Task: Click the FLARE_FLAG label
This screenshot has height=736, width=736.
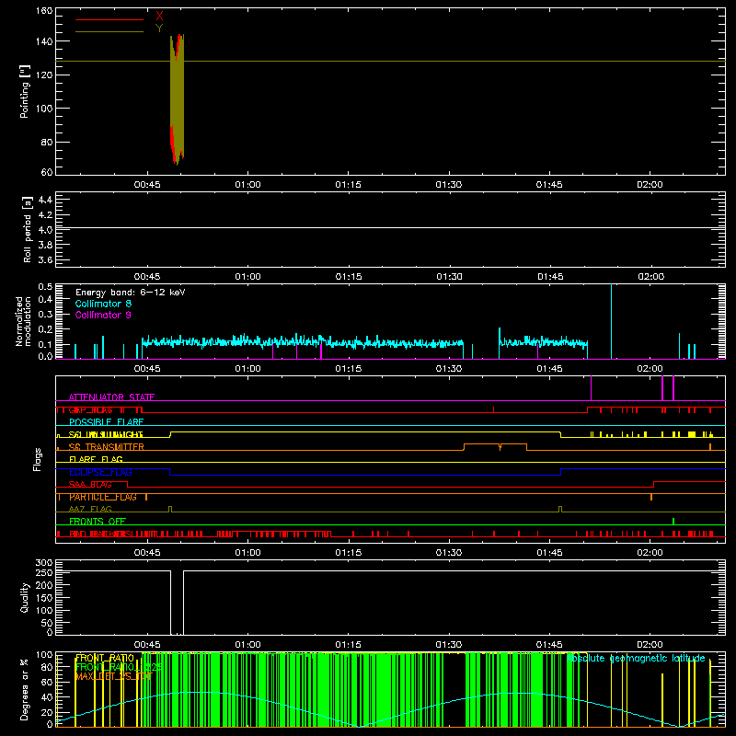Action: 96,459
